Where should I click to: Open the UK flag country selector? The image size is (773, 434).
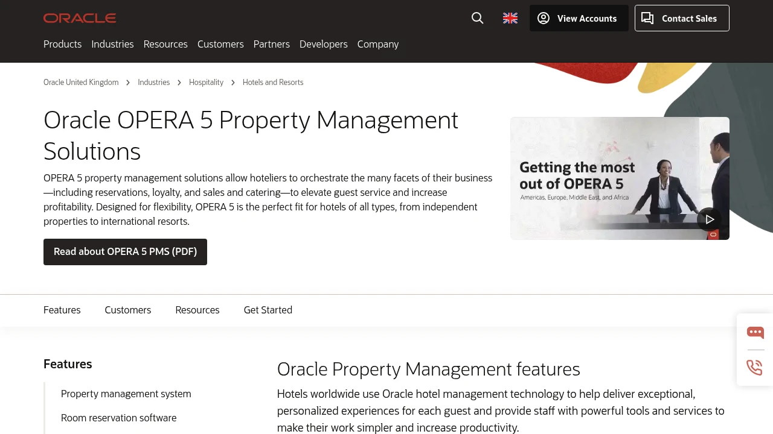pyautogui.click(x=510, y=18)
